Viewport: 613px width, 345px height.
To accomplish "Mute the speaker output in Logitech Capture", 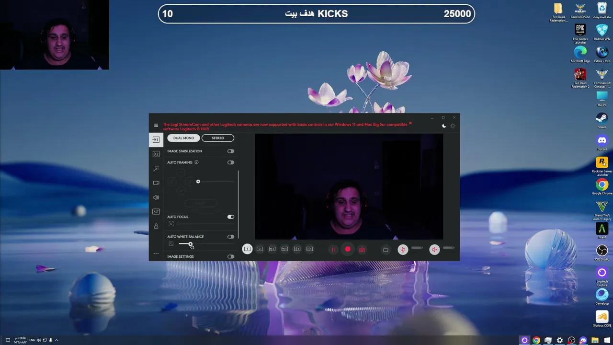I will 434,250.
